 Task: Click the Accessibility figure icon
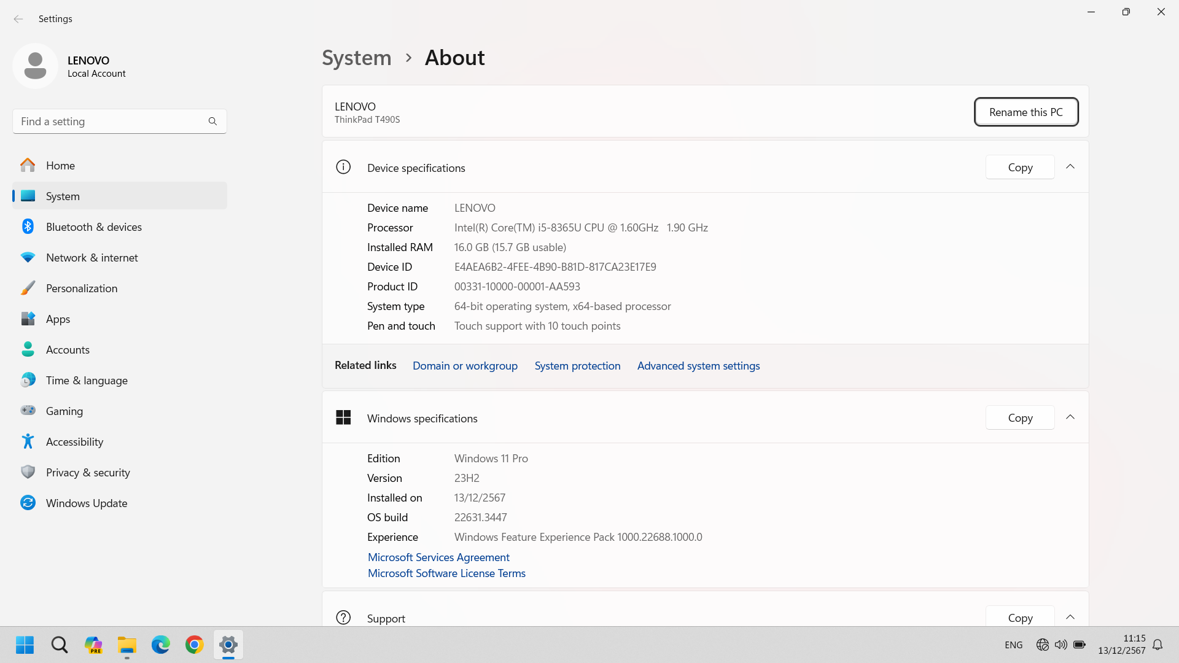(28, 441)
